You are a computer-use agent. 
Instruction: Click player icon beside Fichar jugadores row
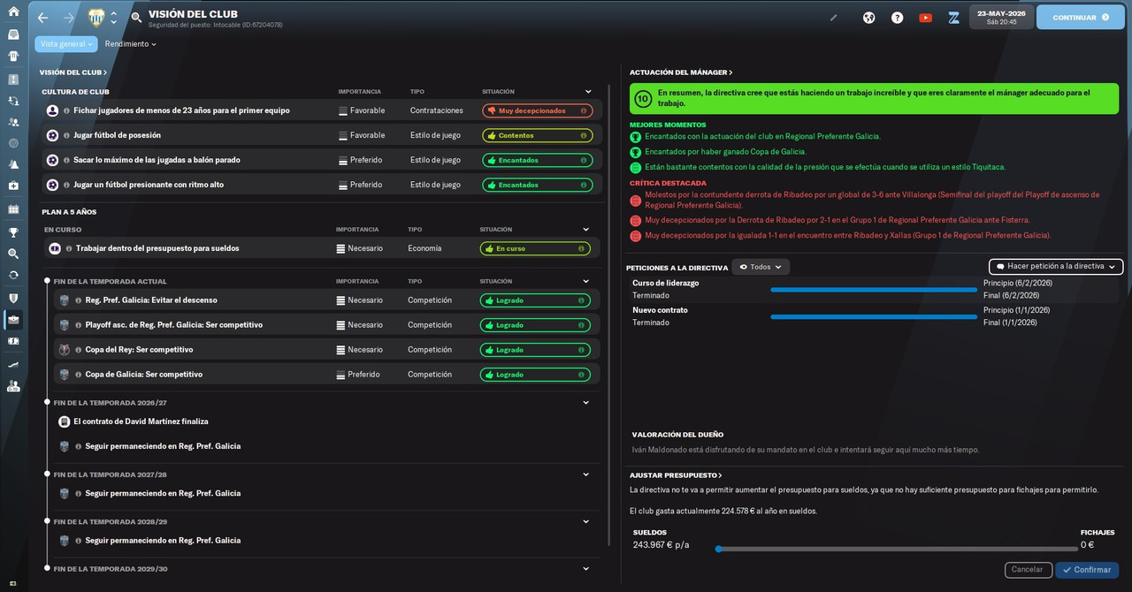(x=52, y=110)
